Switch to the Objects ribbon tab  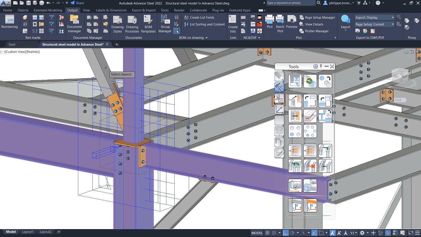[23, 10]
